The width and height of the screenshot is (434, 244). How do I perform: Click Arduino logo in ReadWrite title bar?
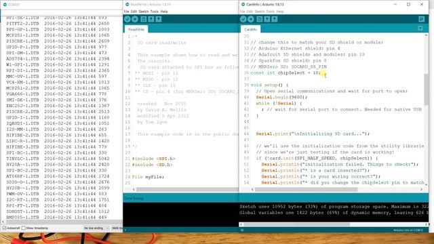tap(127, 5)
